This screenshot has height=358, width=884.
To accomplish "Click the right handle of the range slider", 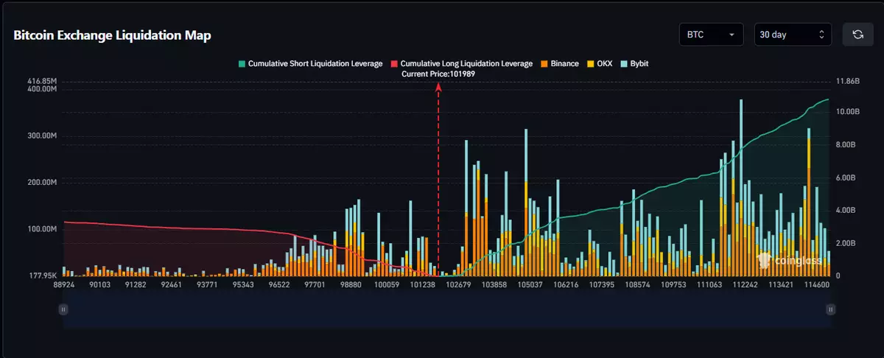I will click(830, 309).
